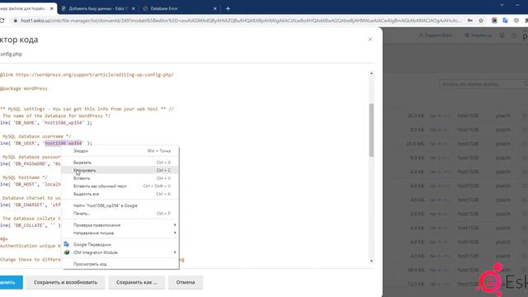Click the code editor scrollbar up arrow
This screenshot has height=297, width=528.
371,73
